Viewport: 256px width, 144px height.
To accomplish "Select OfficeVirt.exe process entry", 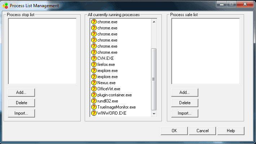I will (x=109, y=89).
